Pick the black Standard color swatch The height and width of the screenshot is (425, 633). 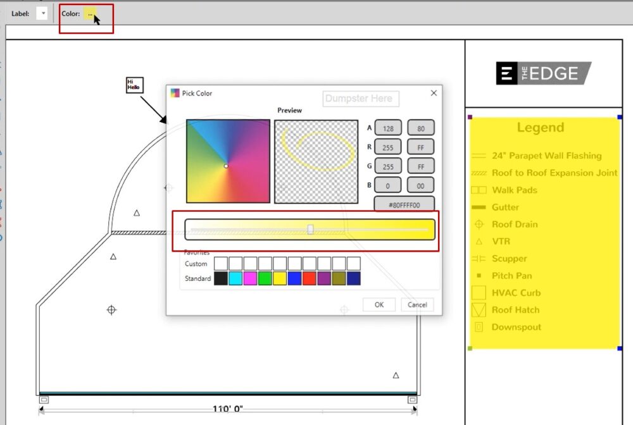(221, 278)
